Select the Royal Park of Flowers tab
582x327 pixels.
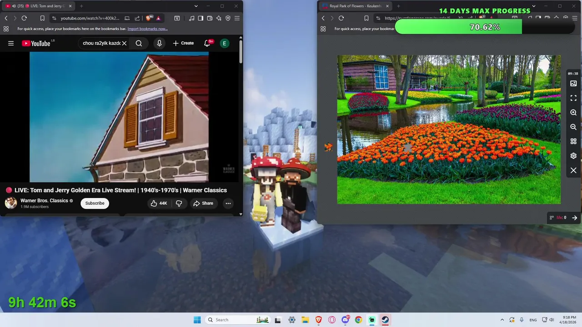tap(356, 6)
